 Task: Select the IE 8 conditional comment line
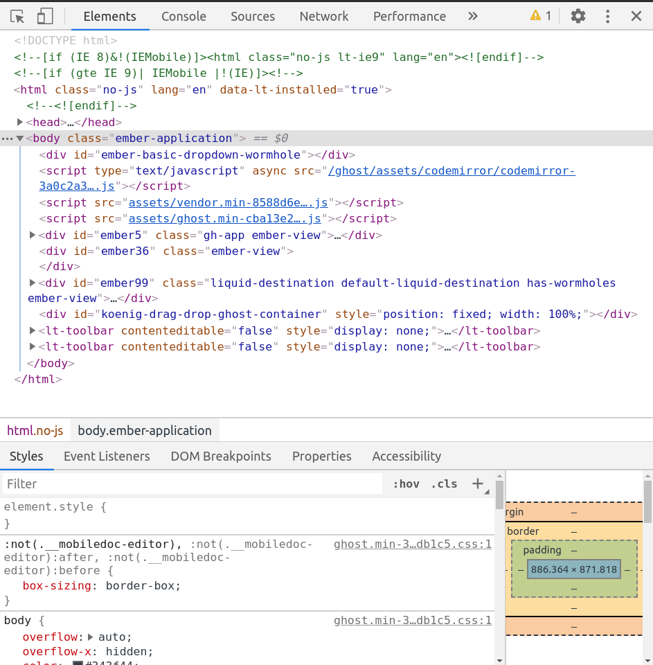278,57
